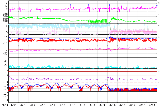Click the 'rt' label beside the T/A sector panel
Viewport: 161px width, 107px height.
pos(158,26)
